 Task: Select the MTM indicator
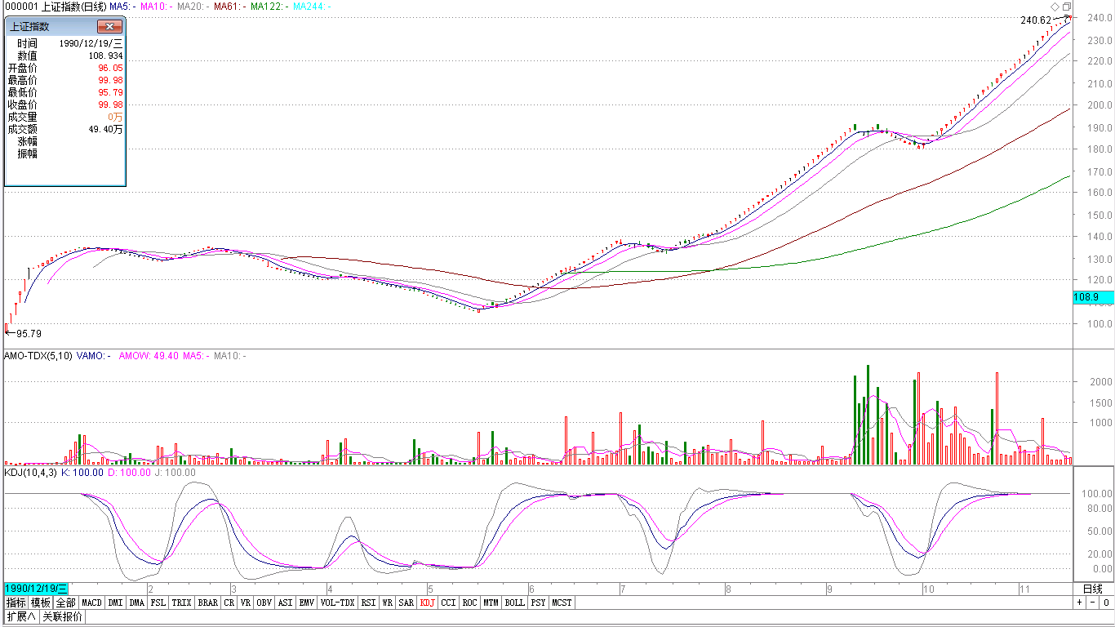pyautogui.click(x=491, y=603)
